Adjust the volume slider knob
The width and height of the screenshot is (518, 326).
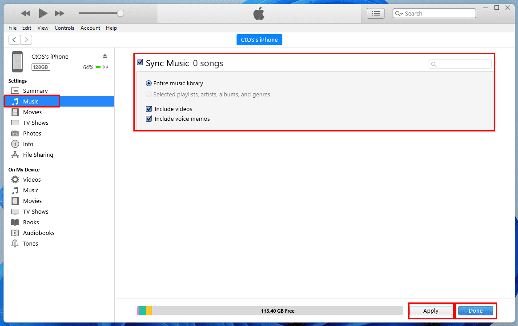pyautogui.click(x=120, y=13)
